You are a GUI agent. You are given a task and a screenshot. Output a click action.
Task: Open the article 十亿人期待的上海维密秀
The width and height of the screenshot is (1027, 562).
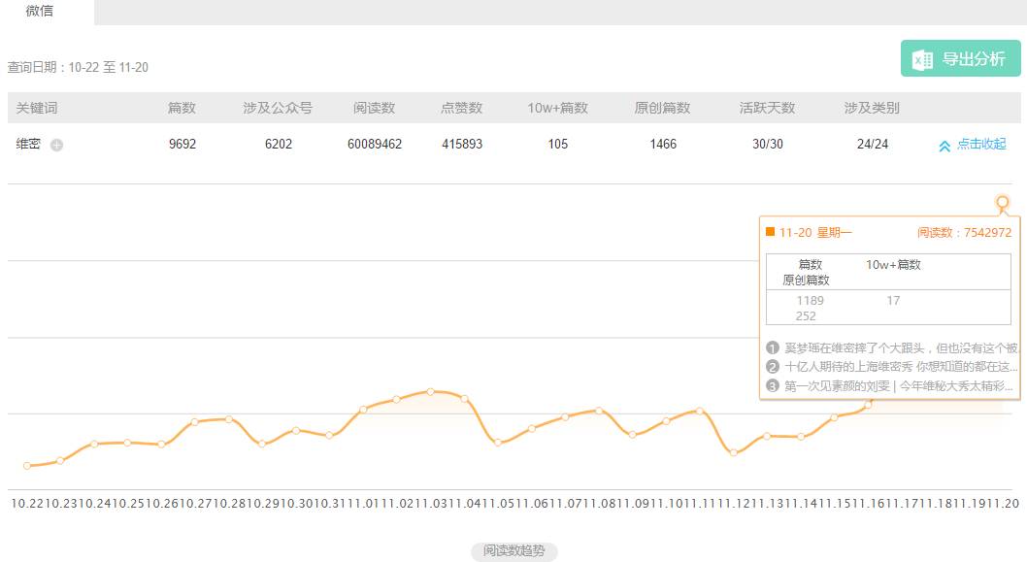pos(900,367)
